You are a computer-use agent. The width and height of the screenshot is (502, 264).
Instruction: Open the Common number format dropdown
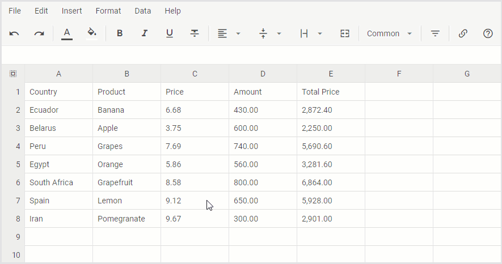point(389,33)
